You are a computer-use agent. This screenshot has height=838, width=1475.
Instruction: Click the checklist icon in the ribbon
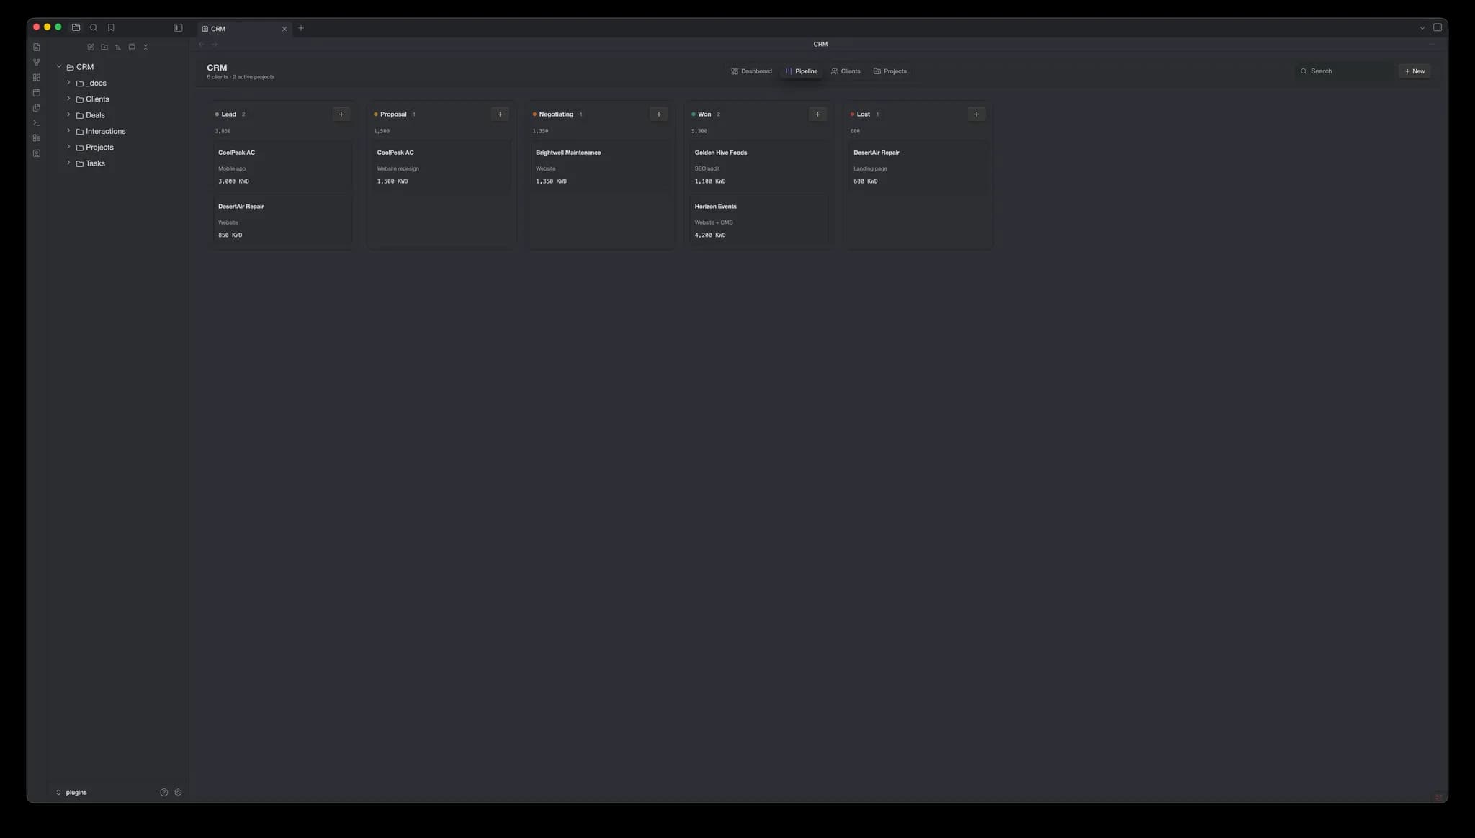coord(37,138)
